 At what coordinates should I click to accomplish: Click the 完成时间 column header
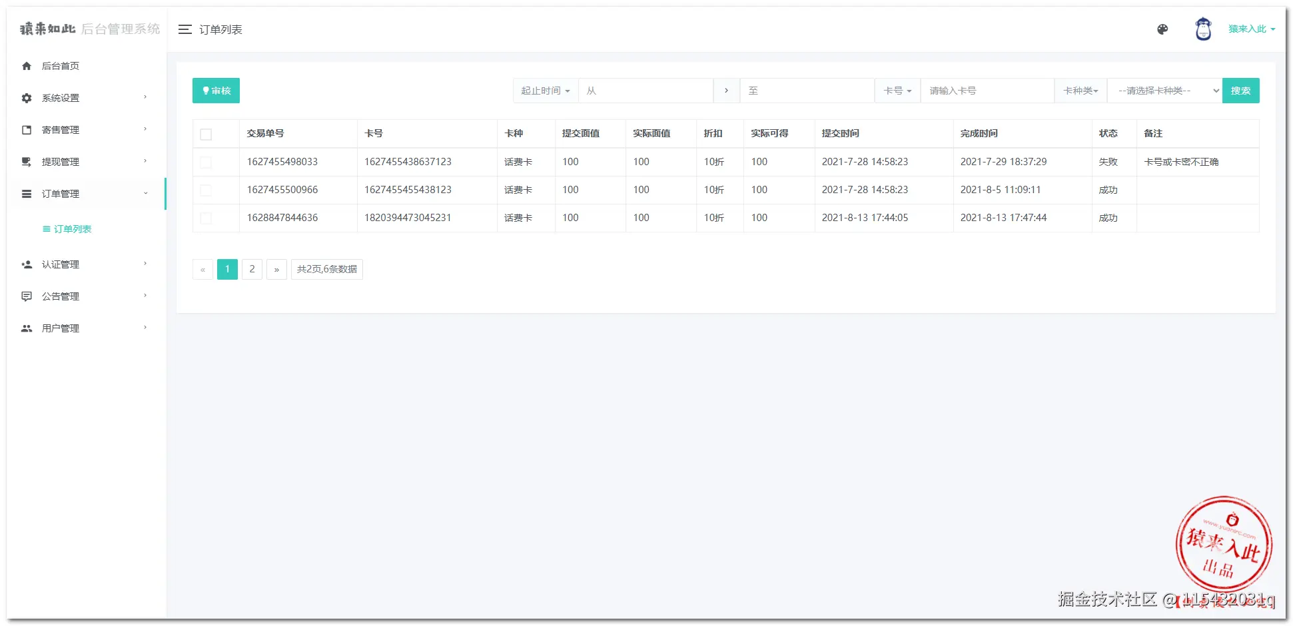click(x=979, y=133)
